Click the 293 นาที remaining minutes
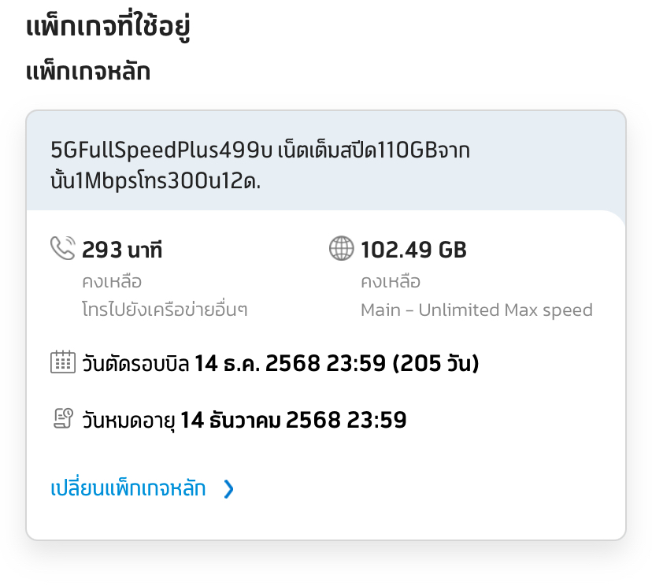 pyautogui.click(x=122, y=250)
